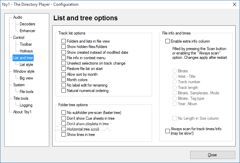Viewport: 240px width, 163px height.
Task: Check No Length in Size column
Action: [174, 118]
